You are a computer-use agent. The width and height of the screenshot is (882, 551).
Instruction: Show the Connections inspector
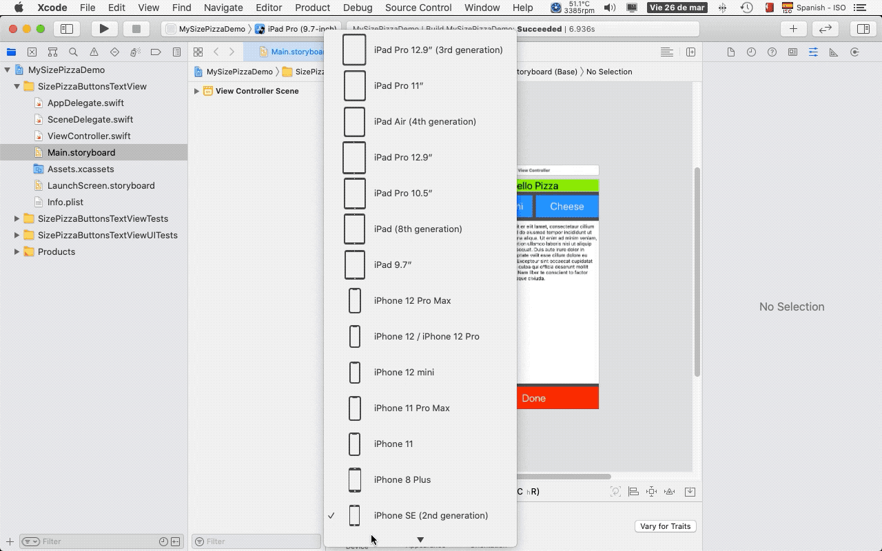tap(854, 52)
